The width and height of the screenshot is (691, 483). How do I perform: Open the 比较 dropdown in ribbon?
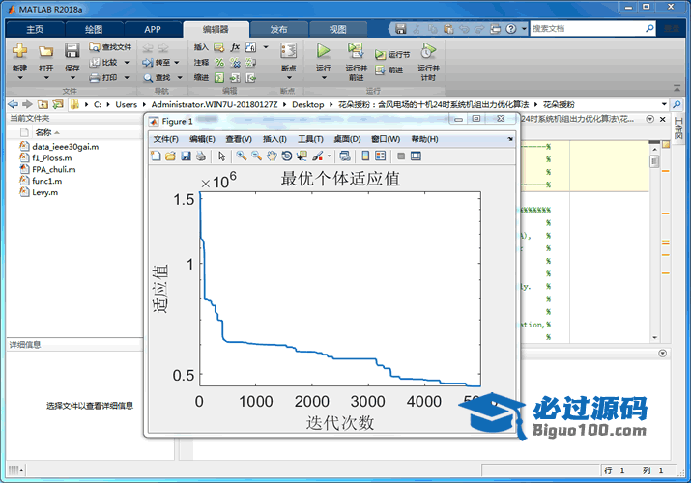point(127,62)
